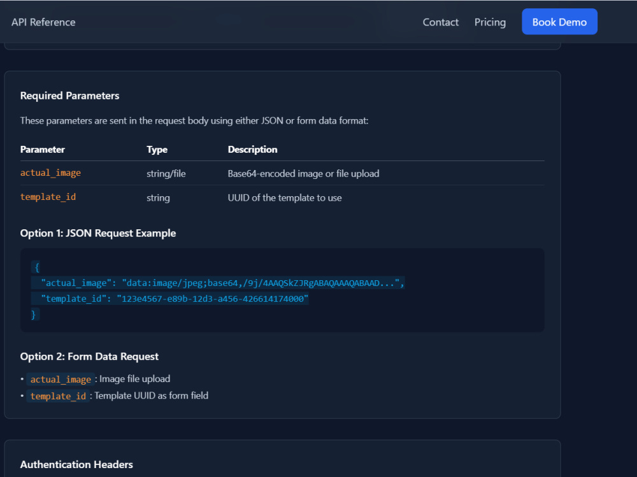
Task: Click the Type column header
Action: [x=157, y=150]
